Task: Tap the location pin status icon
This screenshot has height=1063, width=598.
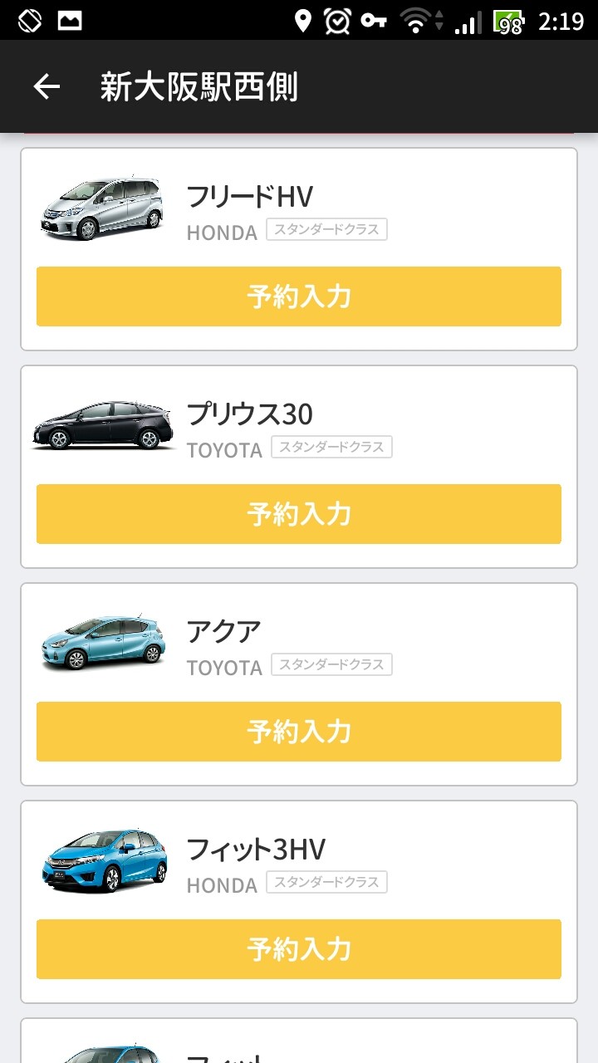Action: tap(303, 21)
